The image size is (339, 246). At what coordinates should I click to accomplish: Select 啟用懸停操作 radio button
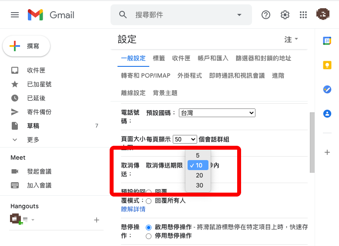click(148, 227)
